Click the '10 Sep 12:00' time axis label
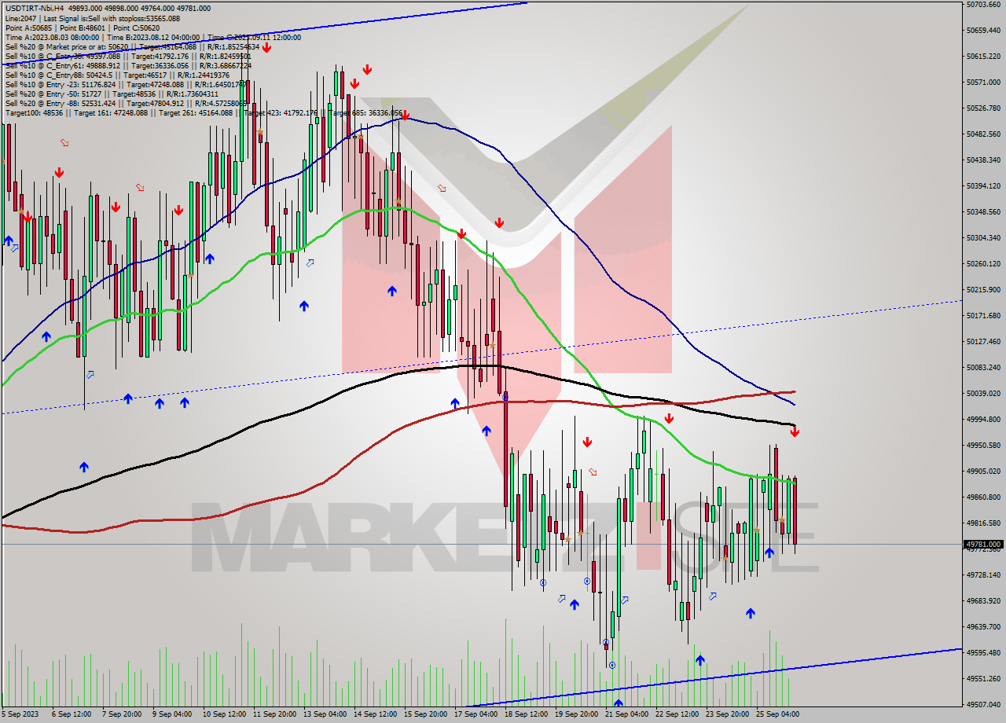1006x723 pixels. pos(226,714)
